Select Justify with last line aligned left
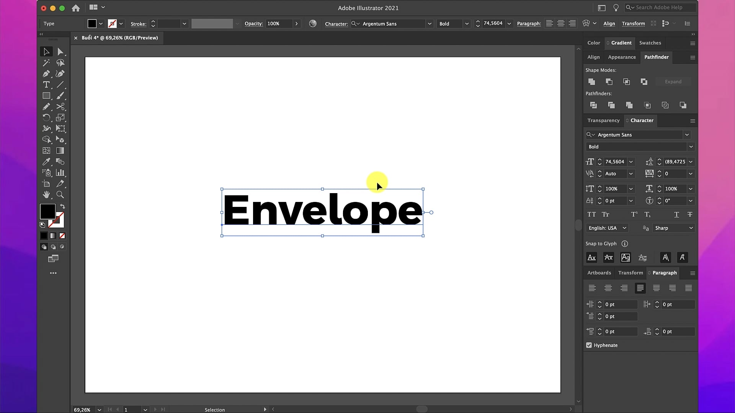This screenshot has width=735, height=413. click(640, 288)
